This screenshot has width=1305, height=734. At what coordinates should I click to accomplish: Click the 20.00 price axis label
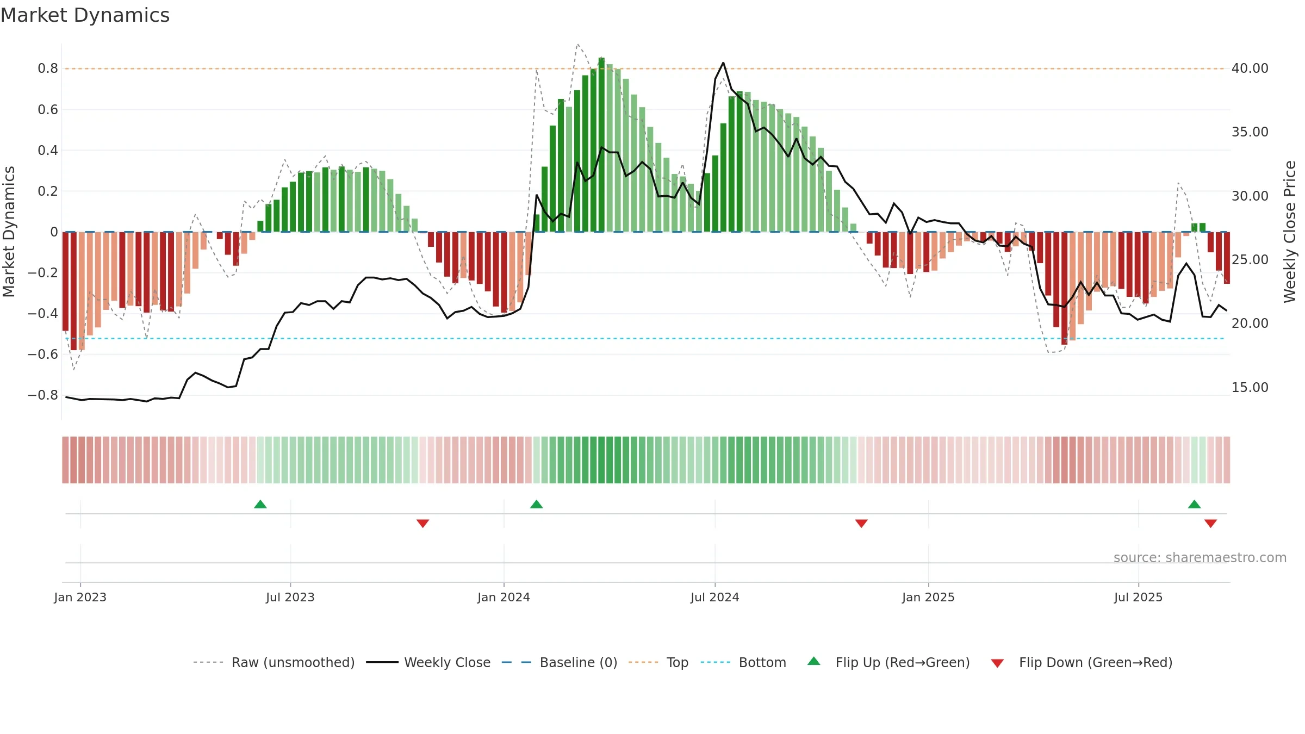click(1250, 324)
